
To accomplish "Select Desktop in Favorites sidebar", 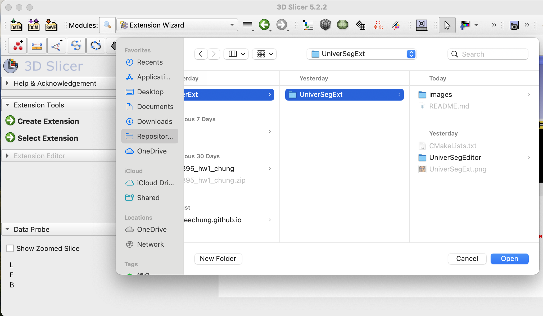I will tap(150, 92).
